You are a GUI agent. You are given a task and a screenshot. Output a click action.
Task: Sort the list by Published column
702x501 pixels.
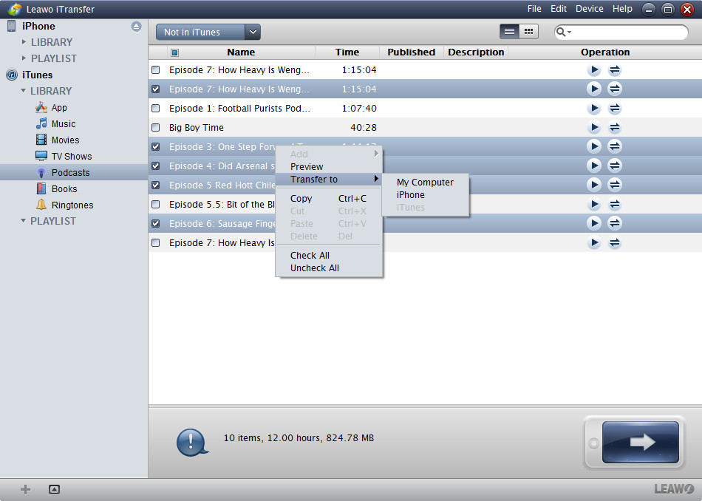click(x=411, y=52)
